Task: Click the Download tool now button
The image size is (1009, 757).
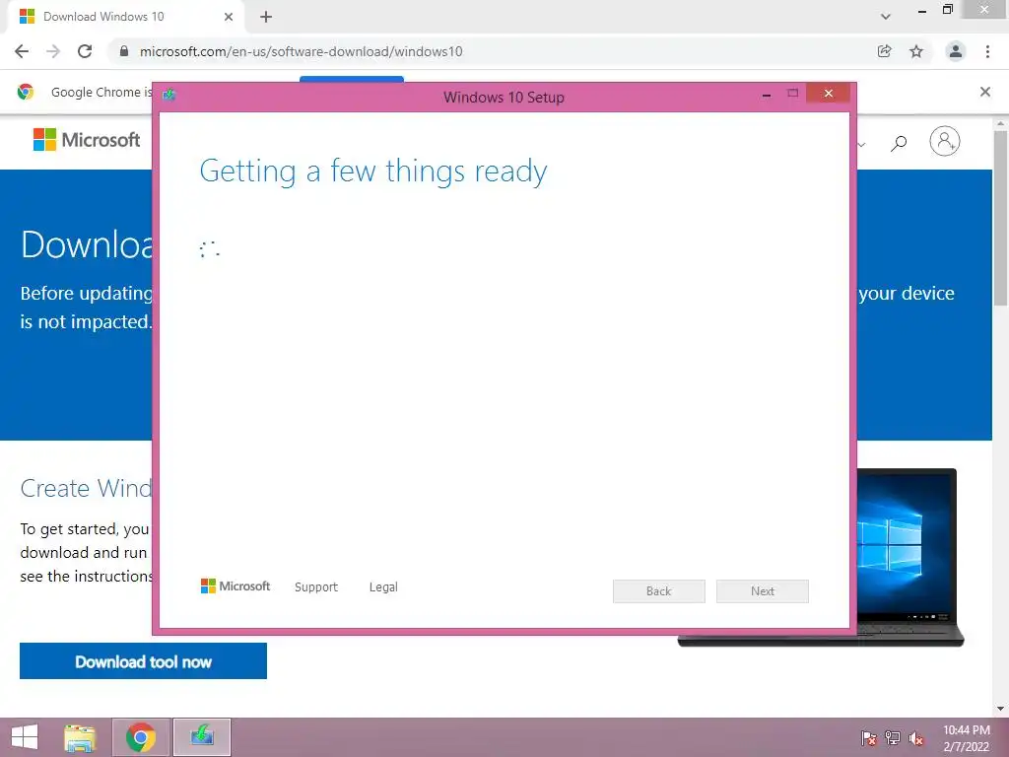Action: pos(143,661)
